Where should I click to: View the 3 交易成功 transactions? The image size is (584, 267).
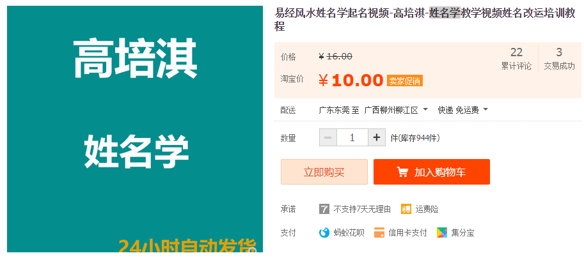click(x=559, y=59)
